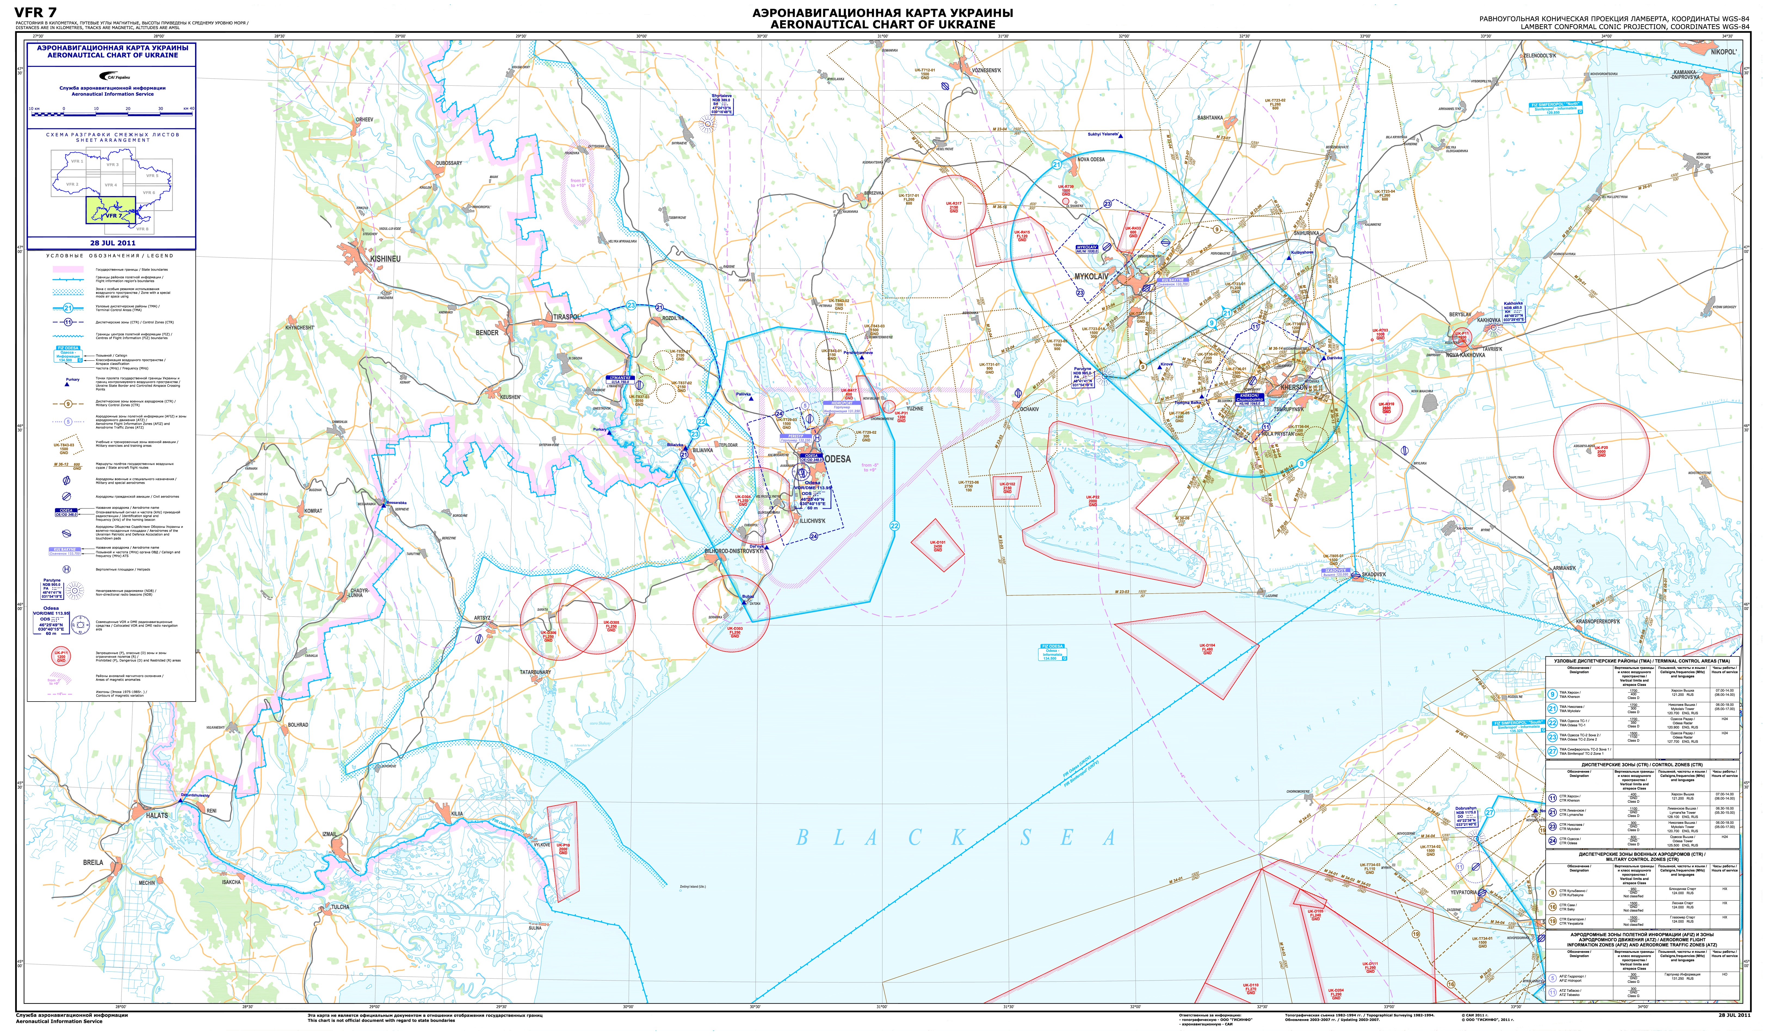Click the pink State boundaries swatch in the legend
Image resolution: width=1767 pixels, height=1036 pixels.
click(x=68, y=269)
